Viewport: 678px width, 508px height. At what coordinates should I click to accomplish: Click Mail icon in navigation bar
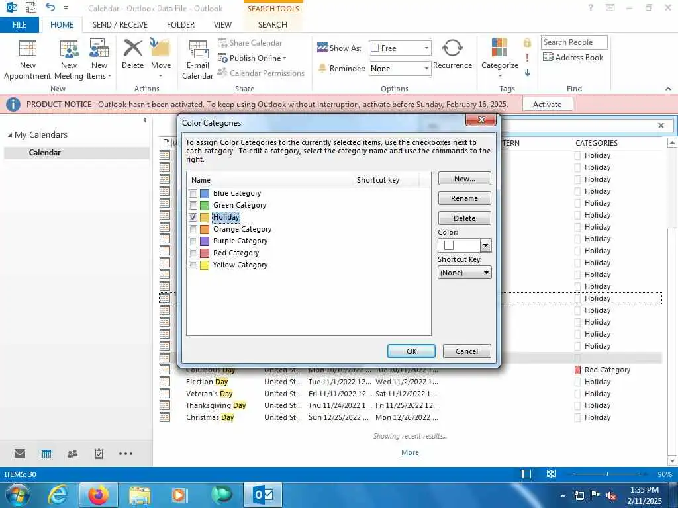[20, 454]
